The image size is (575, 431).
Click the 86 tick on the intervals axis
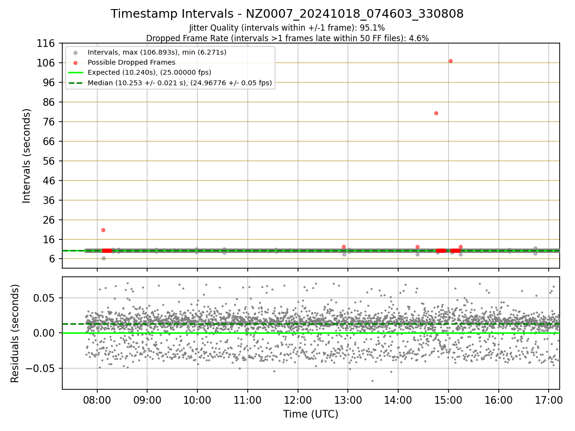pos(49,102)
